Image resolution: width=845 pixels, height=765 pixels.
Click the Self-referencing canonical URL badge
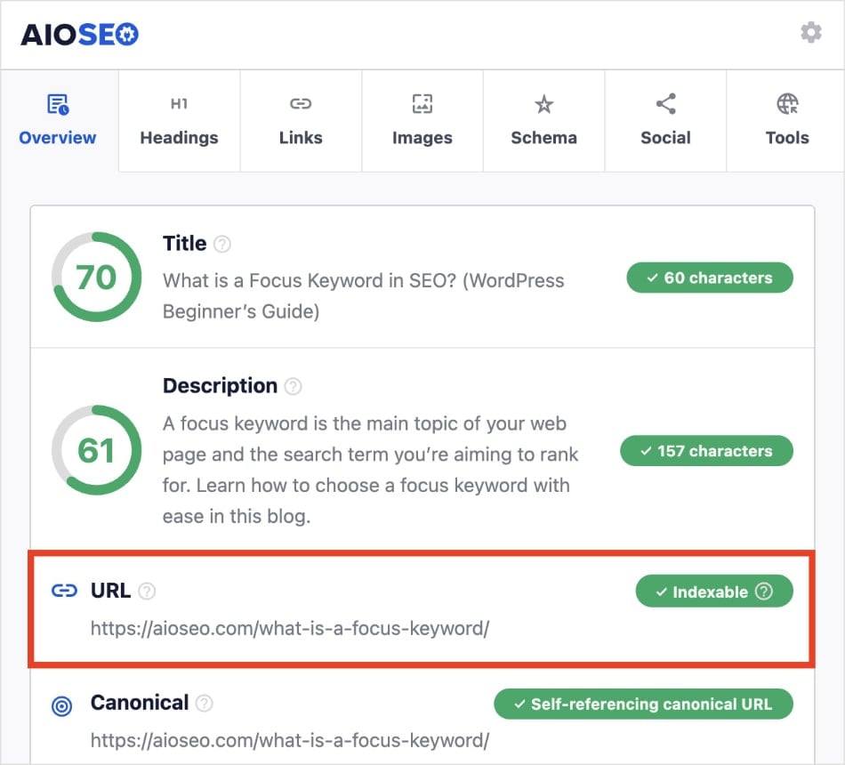(643, 705)
